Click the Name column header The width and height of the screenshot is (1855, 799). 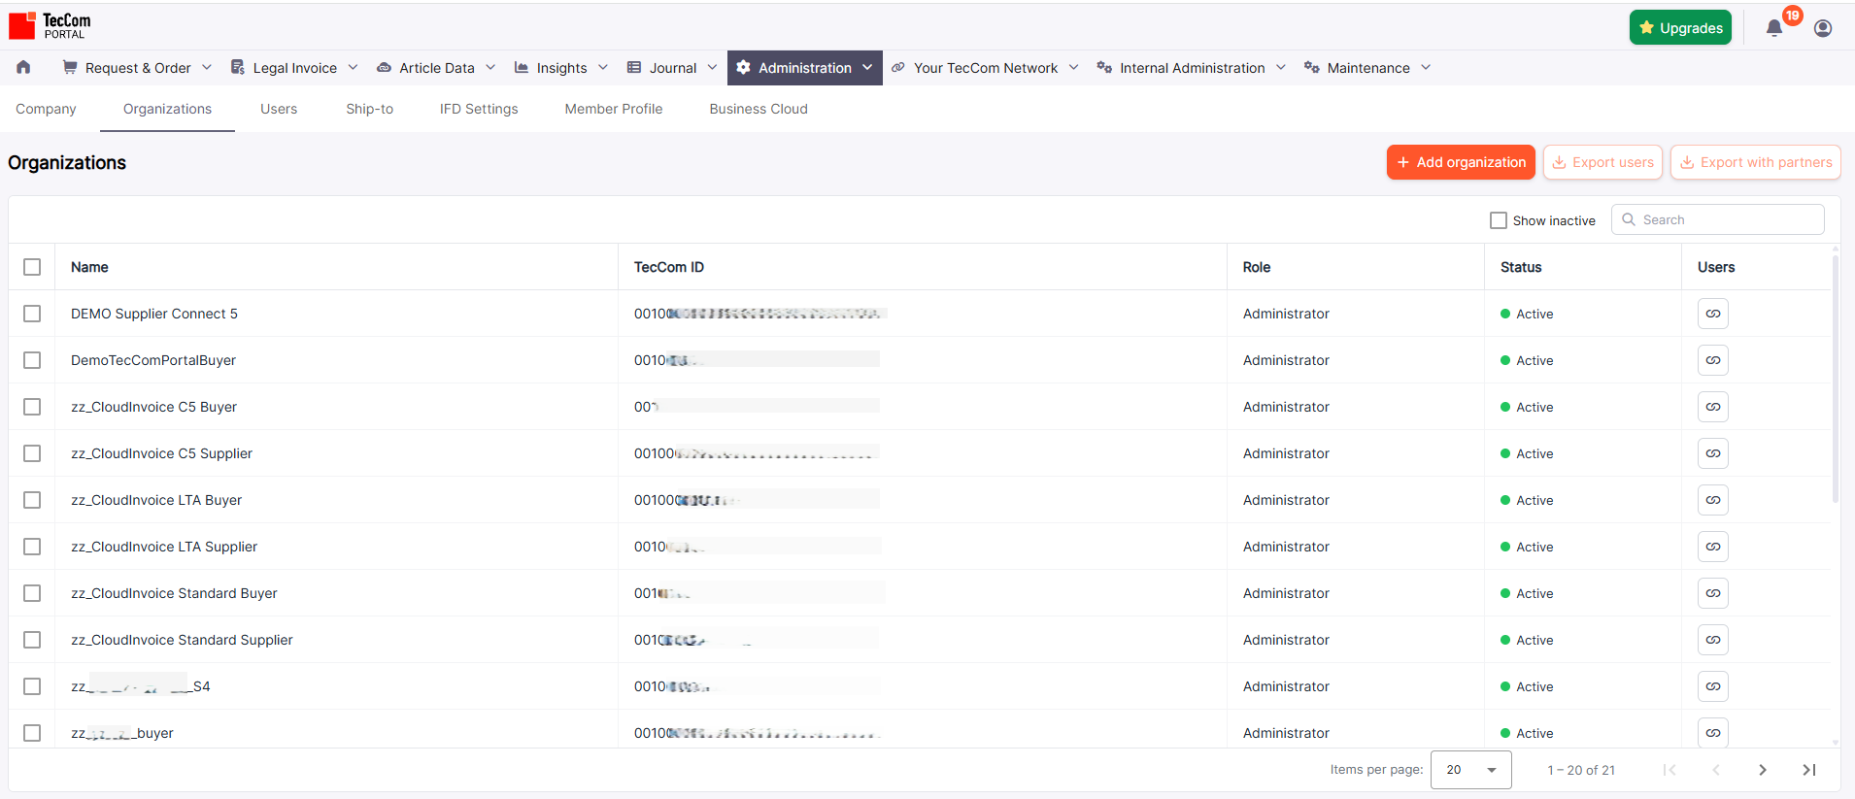tap(89, 267)
